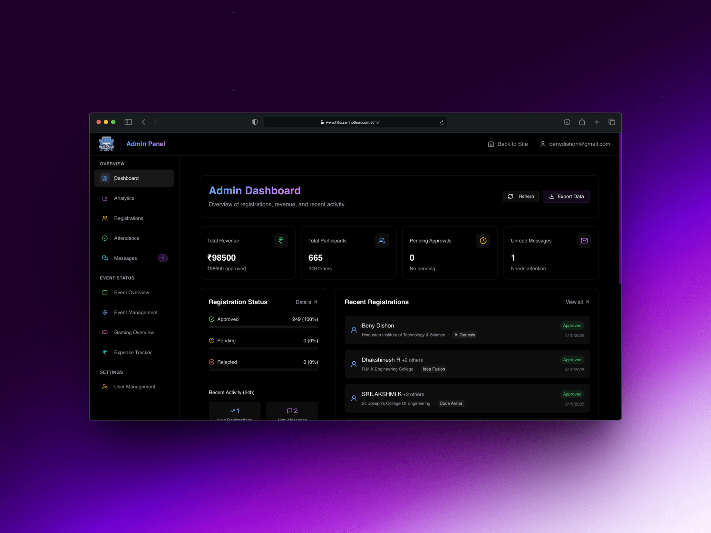This screenshot has height=533, width=711.
Task: Click Approved badge on Beny Dishon row
Action: (x=572, y=326)
